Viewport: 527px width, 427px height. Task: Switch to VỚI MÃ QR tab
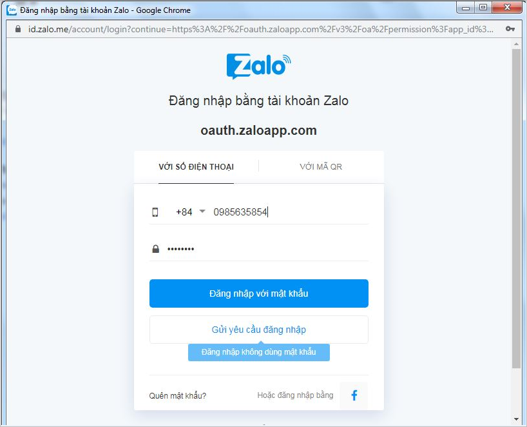tap(321, 167)
